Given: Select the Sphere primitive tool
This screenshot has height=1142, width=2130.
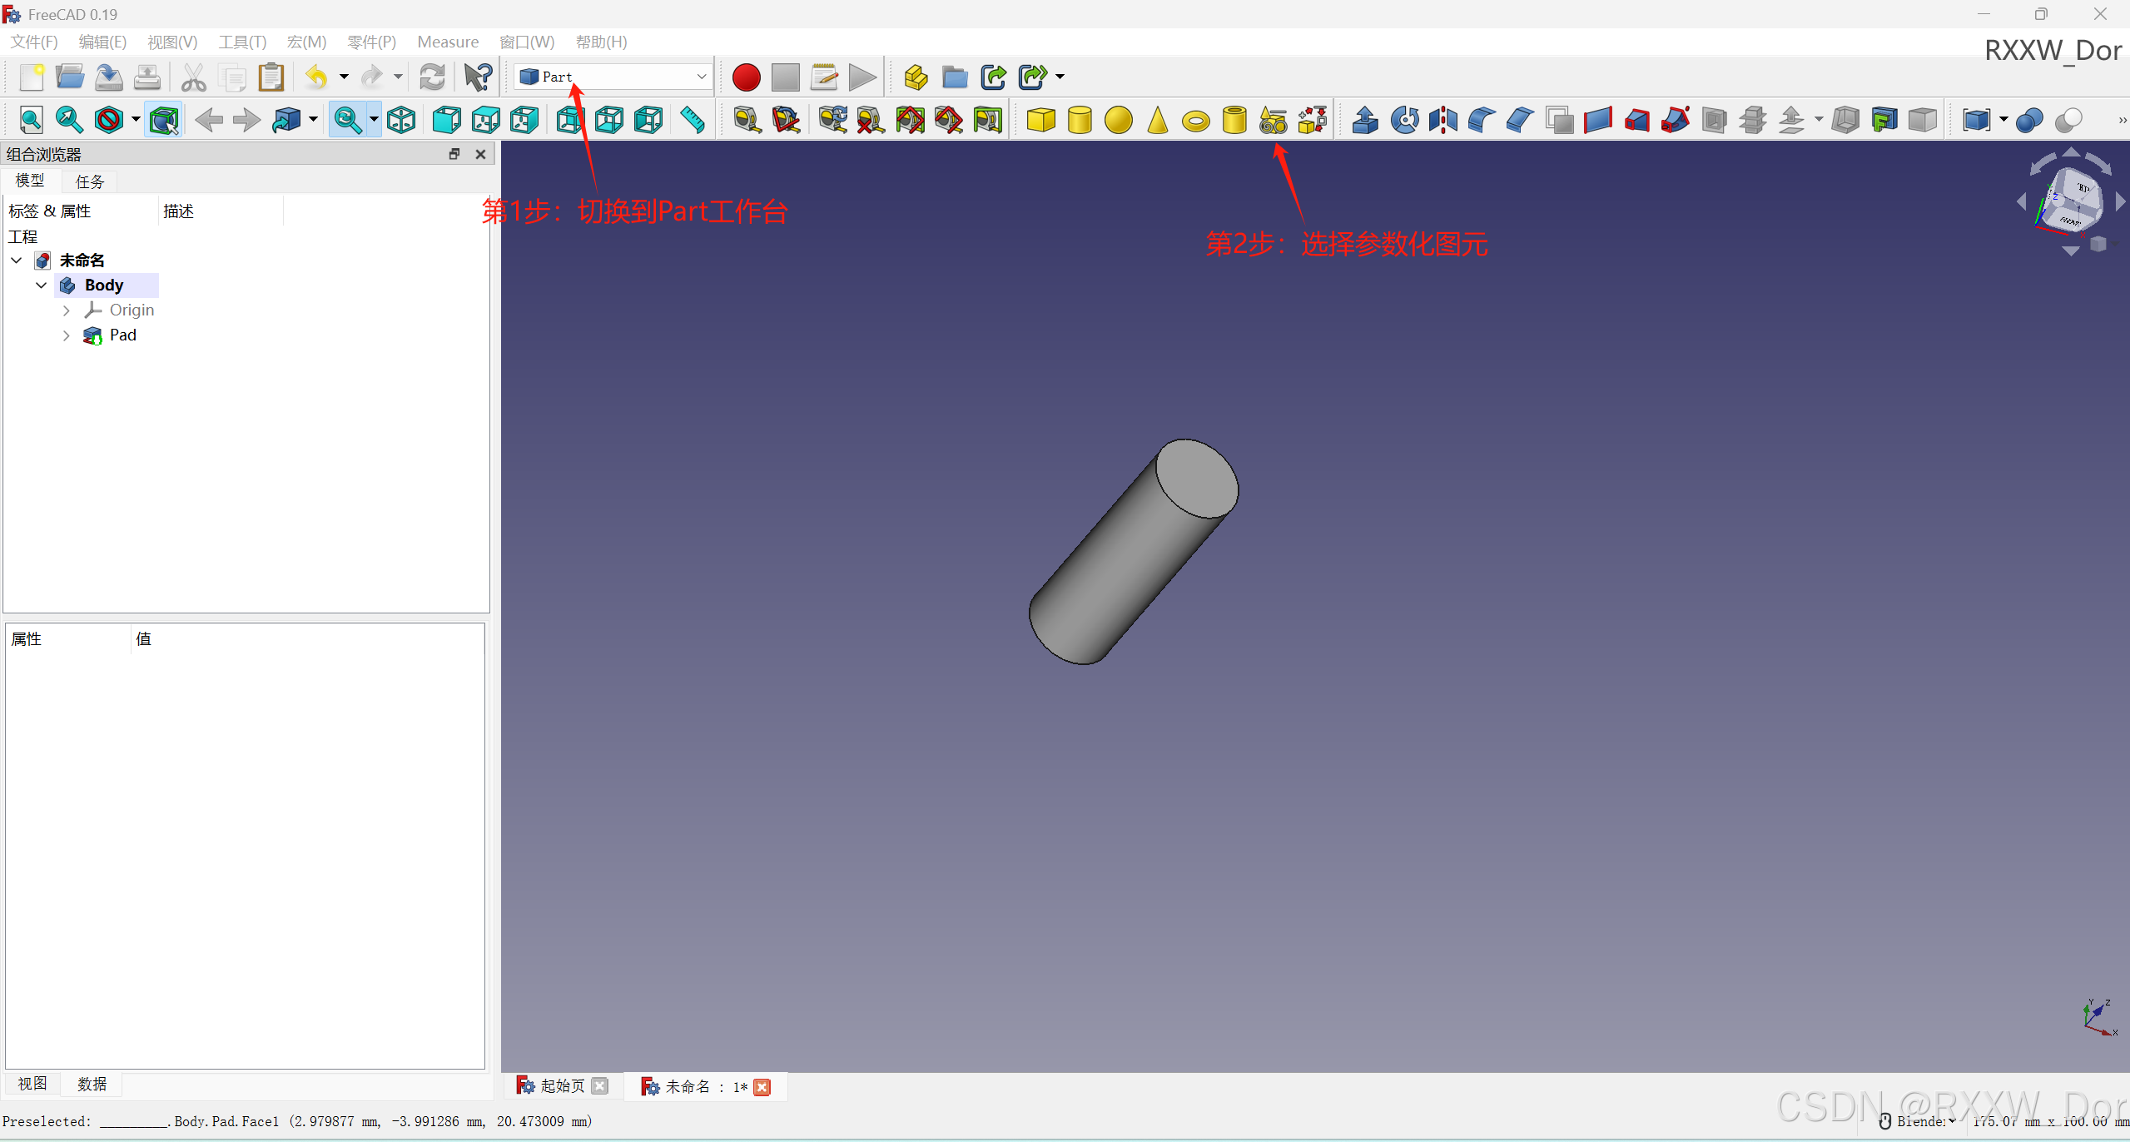Looking at the screenshot, I should [x=1118, y=119].
